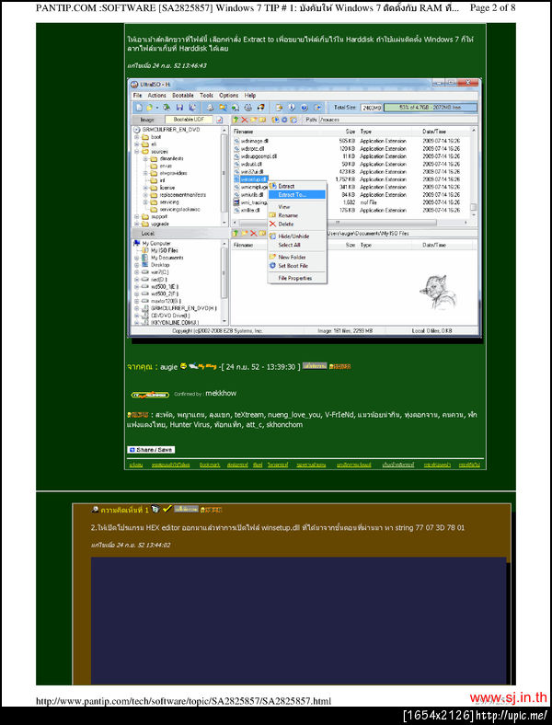Open the Bootable menu
Viewport: 552px width, 725px height.
[182, 96]
